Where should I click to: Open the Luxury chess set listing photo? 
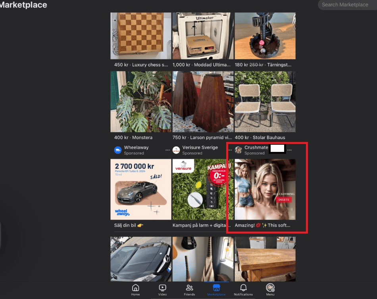[141, 36]
